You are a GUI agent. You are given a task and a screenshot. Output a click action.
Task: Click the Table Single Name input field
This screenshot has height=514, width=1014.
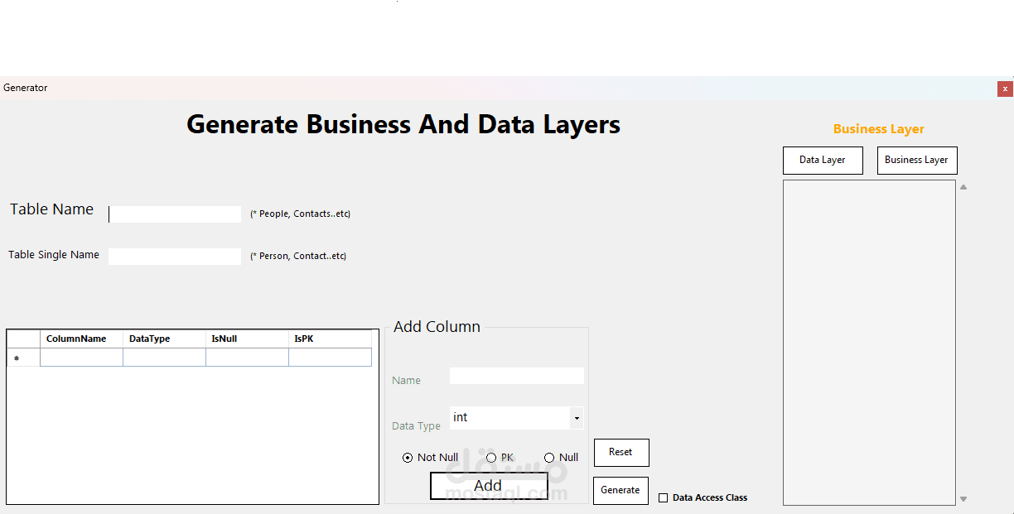[175, 257]
